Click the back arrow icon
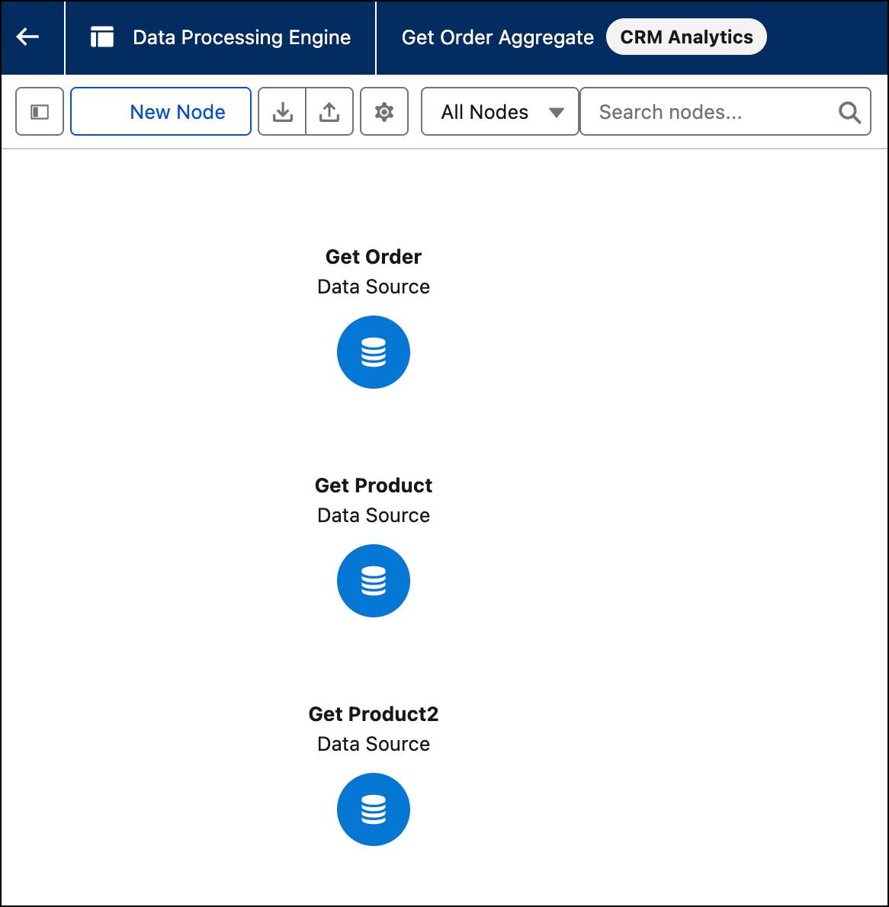The width and height of the screenshot is (889, 907). coord(27,37)
